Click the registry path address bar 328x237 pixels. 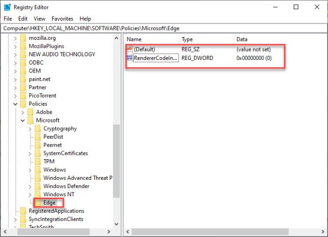(164, 28)
